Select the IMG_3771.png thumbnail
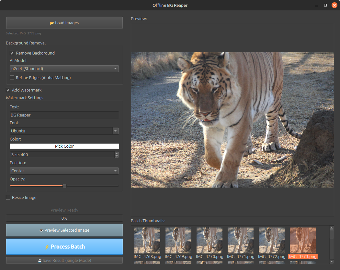Image resolution: width=340 pixels, height=270 pixels. 241,240
